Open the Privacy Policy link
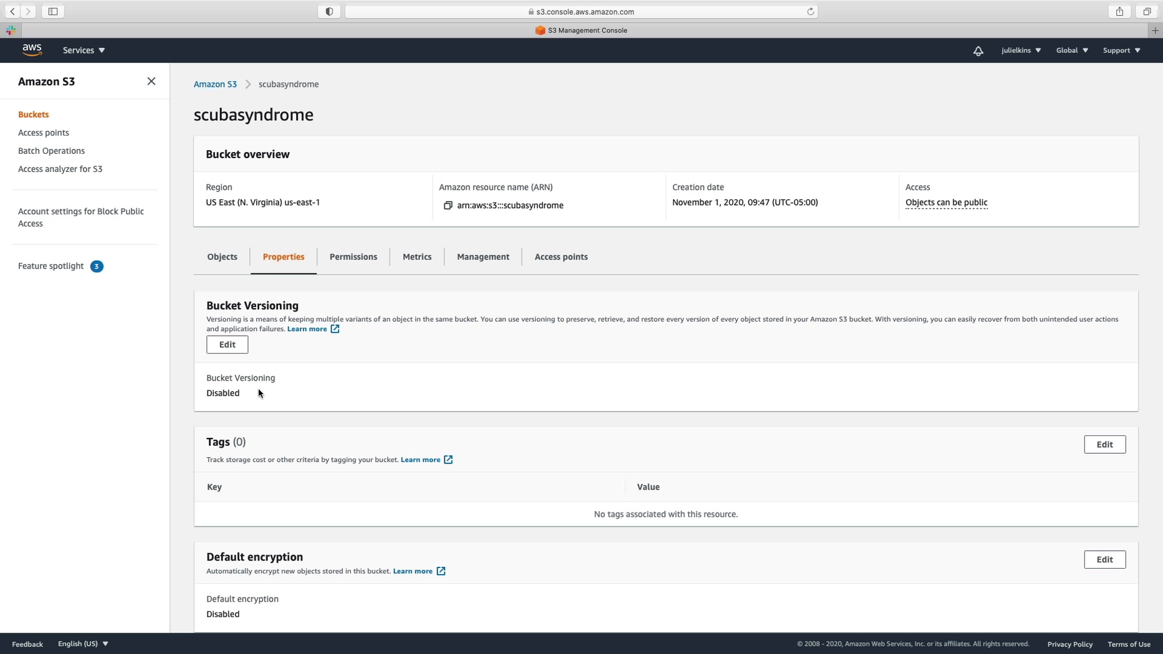 pyautogui.click(x=1070, y=644)
